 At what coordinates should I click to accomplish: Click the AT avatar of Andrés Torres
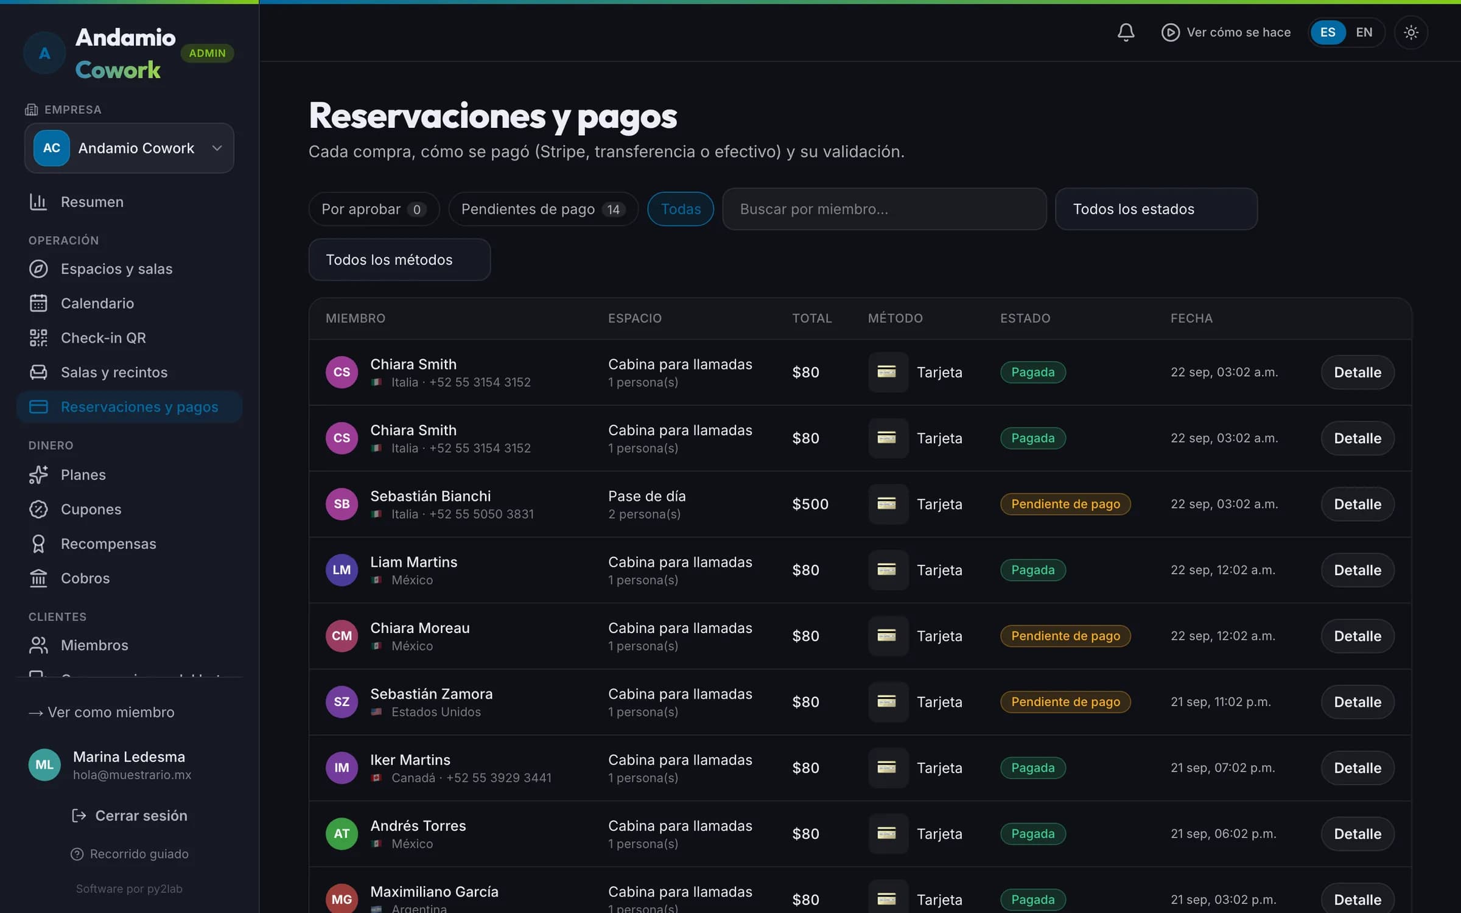pos(342,834)
